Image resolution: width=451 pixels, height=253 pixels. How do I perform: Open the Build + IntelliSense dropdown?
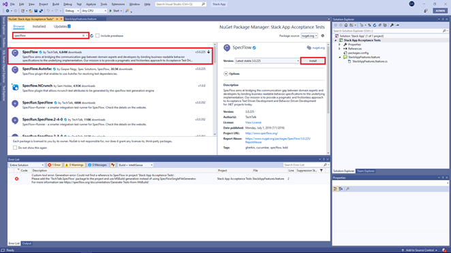tap(136, 165)
